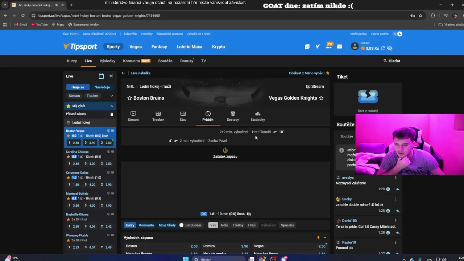The width and height of the screenshot is (464, 261).
Task: Collapse the Live sidebar with double chevron
Action: [x=111, y=76]
